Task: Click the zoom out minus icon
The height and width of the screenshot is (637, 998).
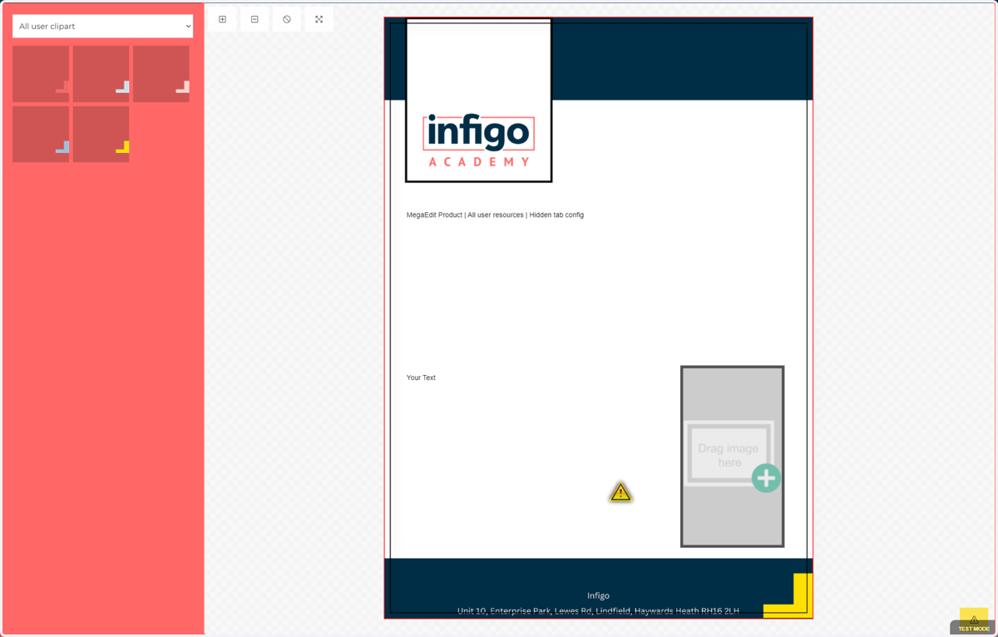Action: click(254, 19)
